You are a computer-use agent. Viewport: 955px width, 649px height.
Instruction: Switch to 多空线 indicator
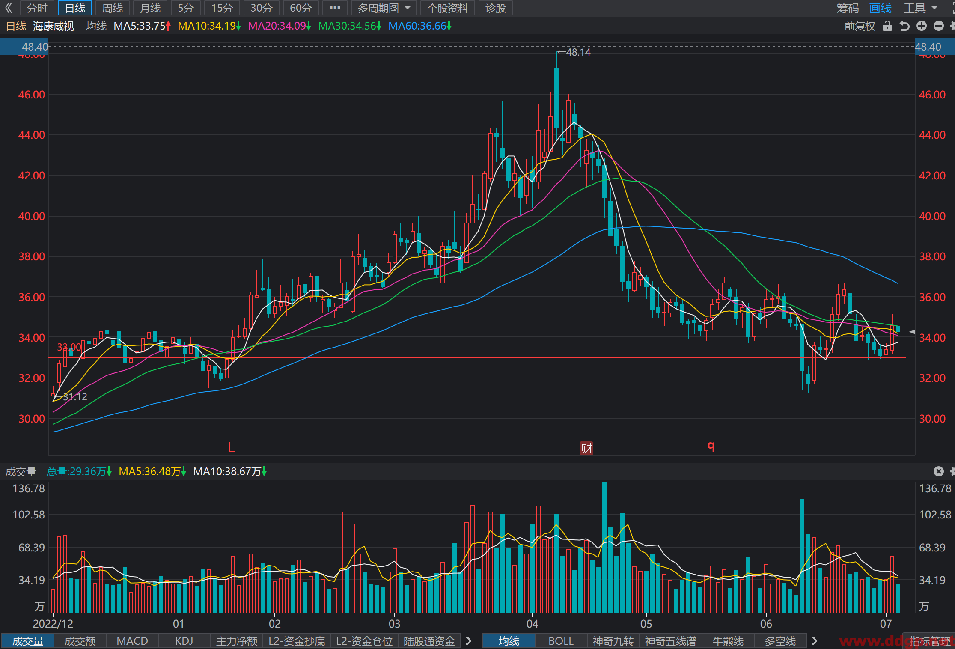pyautogui.click(x=780, y=641)
